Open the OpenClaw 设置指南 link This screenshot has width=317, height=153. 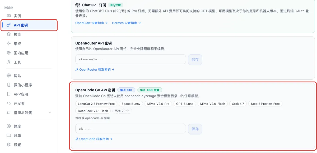[x=91, y=23]
